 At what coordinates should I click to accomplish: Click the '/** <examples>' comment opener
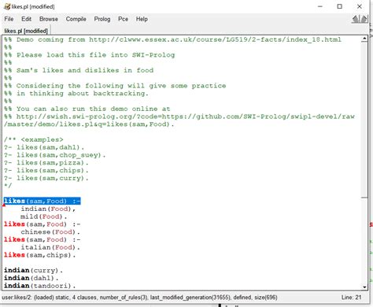pos(34,139)
